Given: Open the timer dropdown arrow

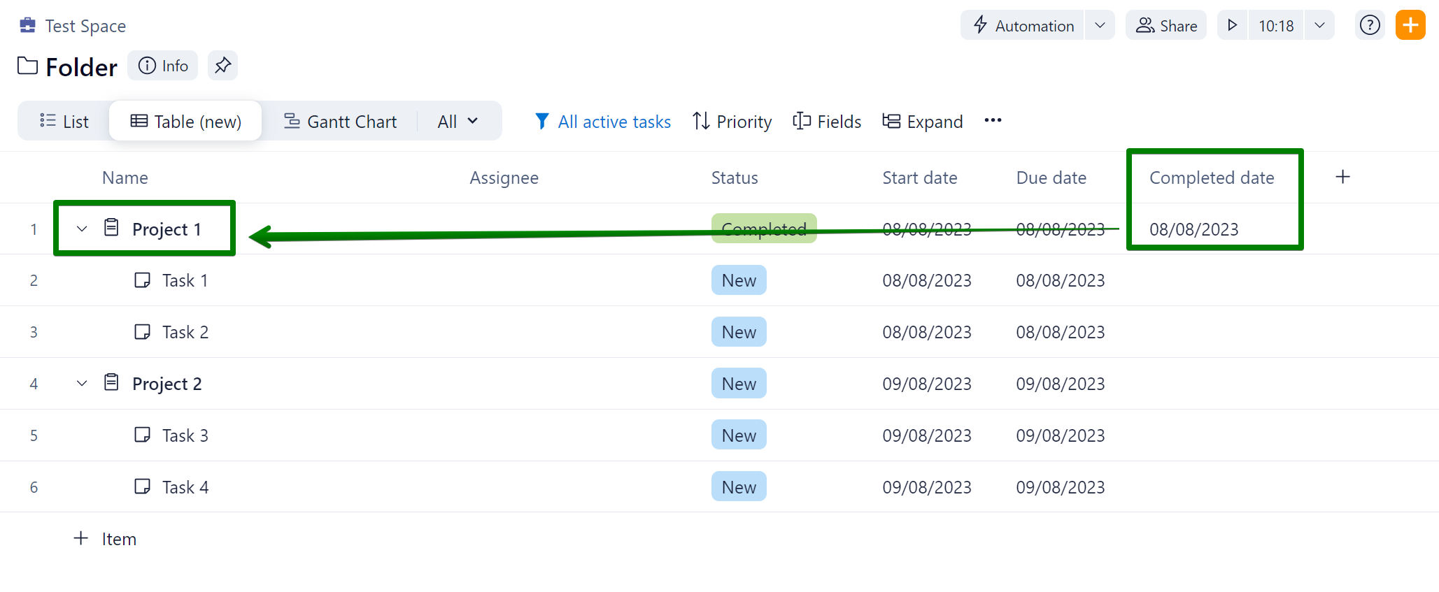Looking at the screenshot, I should tap(1319, 26).
